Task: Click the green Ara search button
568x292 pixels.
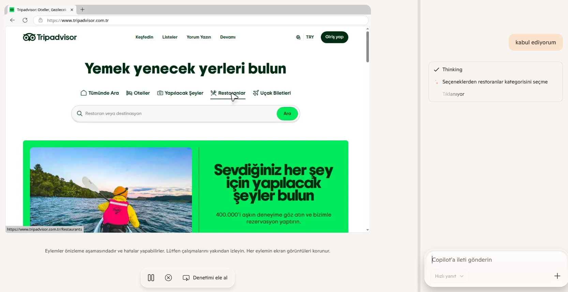Action: point(287,113)
